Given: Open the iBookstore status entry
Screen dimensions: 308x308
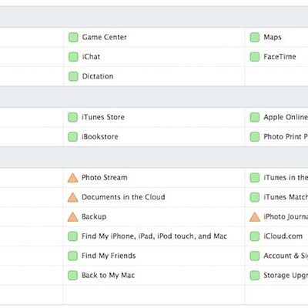Looking at the screenshot, I should point(100,136).
